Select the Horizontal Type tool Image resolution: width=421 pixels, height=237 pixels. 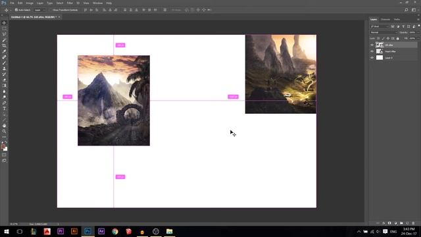[4, 109]
